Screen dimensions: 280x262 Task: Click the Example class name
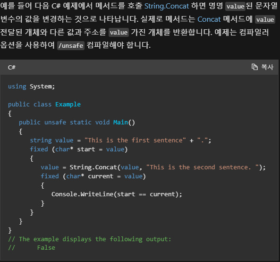pos(68,104)
